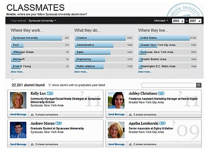
Task: Click shared connections icon on Ashley Christiano card
Action: (131, 115)
